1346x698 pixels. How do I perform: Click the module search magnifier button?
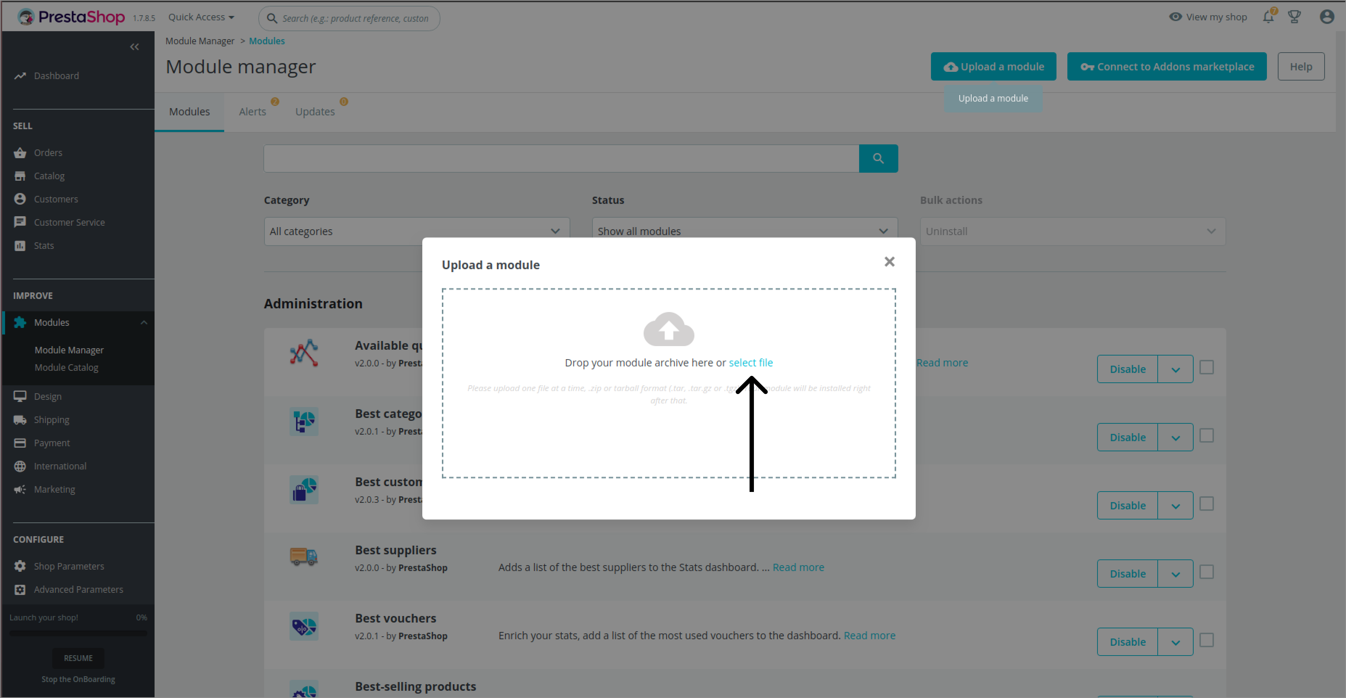coord(878,158)
